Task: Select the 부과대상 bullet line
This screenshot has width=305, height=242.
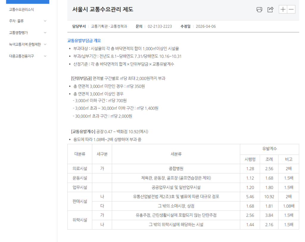Action: (x=126, y=49)
